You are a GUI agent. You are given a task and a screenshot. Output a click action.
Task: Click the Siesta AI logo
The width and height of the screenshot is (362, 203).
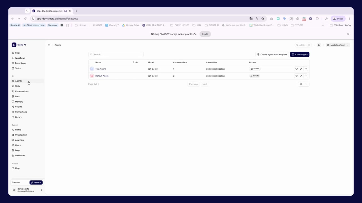(x=14, y=45)
